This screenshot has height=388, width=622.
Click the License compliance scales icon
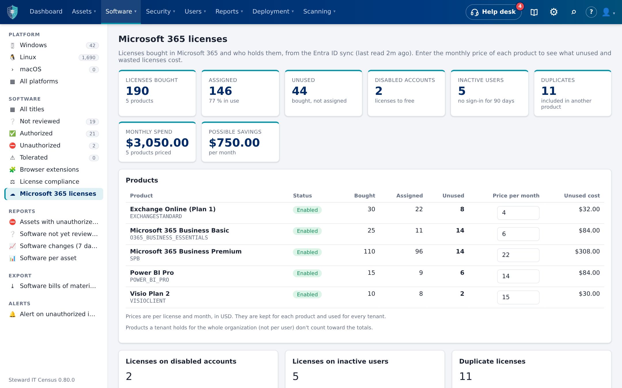(x=12, y=182)
